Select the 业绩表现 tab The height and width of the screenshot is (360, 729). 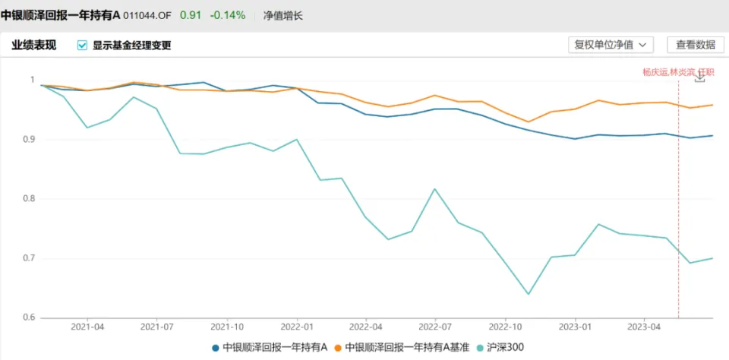(34, 45)
